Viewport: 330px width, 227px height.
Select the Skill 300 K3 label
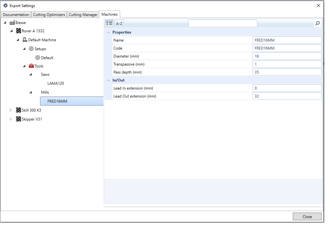pos(31,110)
